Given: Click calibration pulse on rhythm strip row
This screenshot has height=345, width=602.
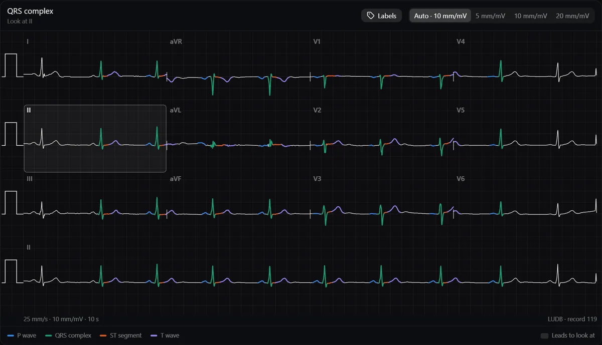Looking at the screenshot, I should pos(11,271).
